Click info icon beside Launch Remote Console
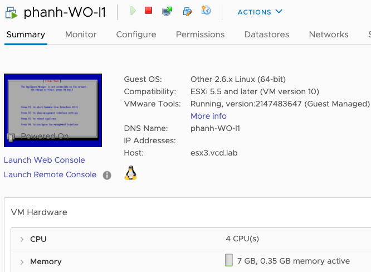371x272 pixels. [107, 175]
